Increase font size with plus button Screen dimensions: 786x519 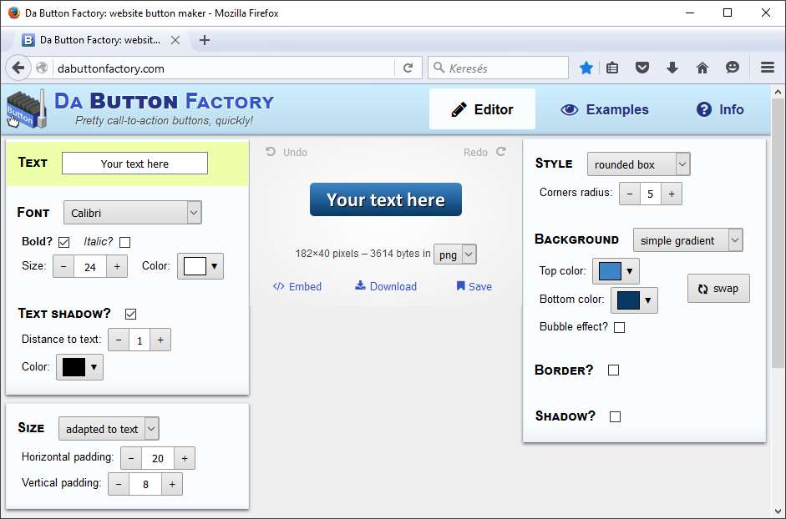117,266
